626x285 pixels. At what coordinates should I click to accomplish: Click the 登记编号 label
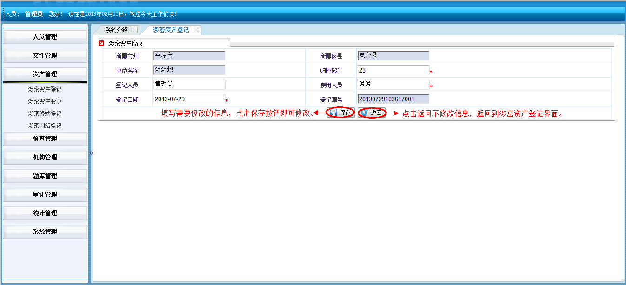pos(331,100)
